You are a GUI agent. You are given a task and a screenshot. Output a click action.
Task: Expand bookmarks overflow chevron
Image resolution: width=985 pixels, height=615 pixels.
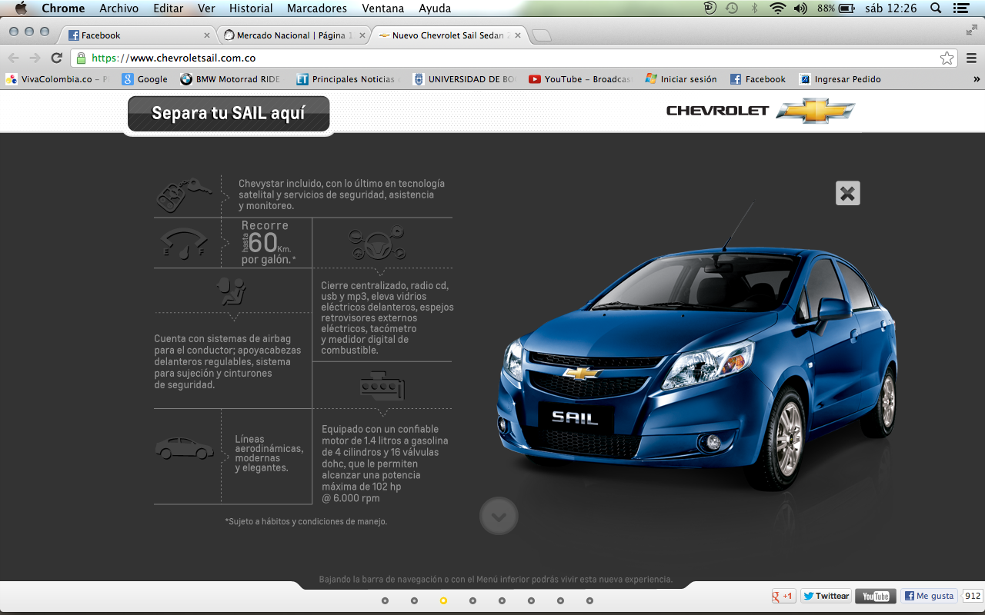tap(977, 79)
